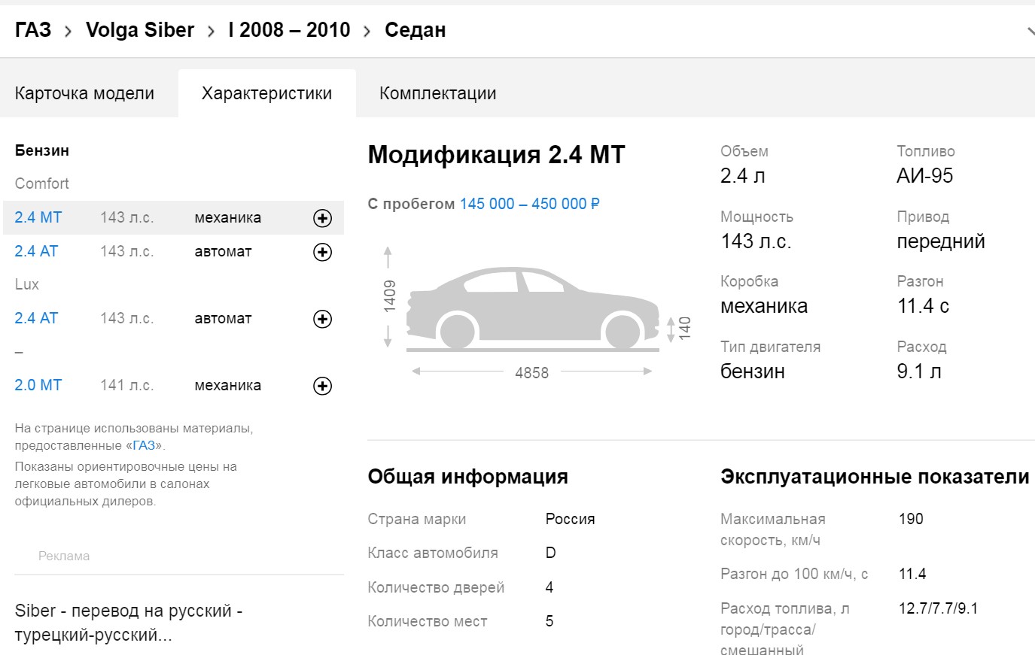Screen dimensions: 1035x655
Task: Click plus icon for Lux 2.4 AT row
Action: (x=322, y=319)
